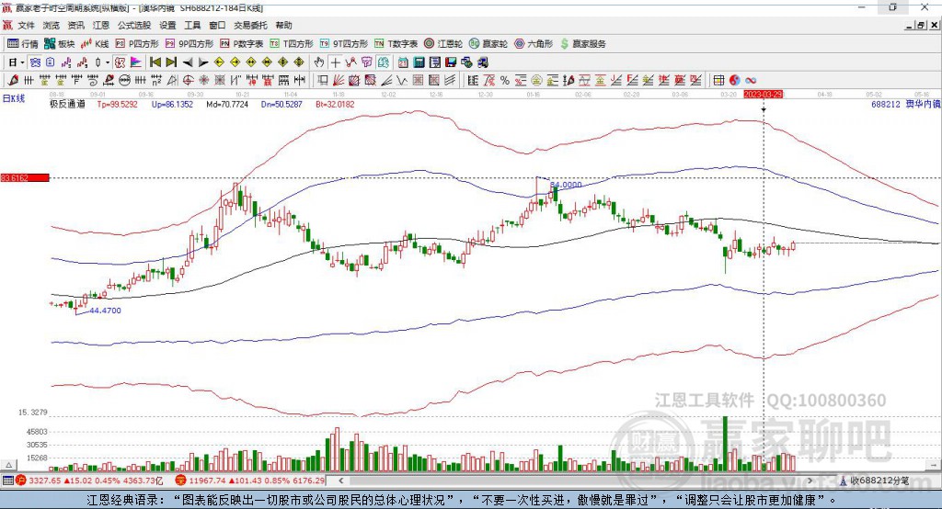Click horizontal scrollbar right arrow

[810, 481]
